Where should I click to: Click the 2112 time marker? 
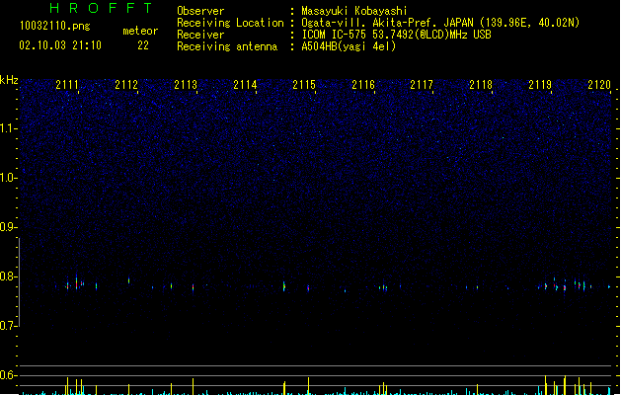point(126,85)
